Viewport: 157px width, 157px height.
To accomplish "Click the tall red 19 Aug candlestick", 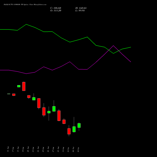I will 24,86.
